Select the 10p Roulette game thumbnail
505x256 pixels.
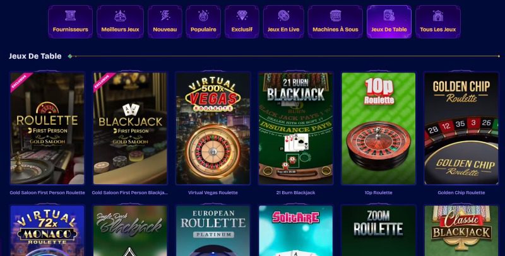point(378,129)
